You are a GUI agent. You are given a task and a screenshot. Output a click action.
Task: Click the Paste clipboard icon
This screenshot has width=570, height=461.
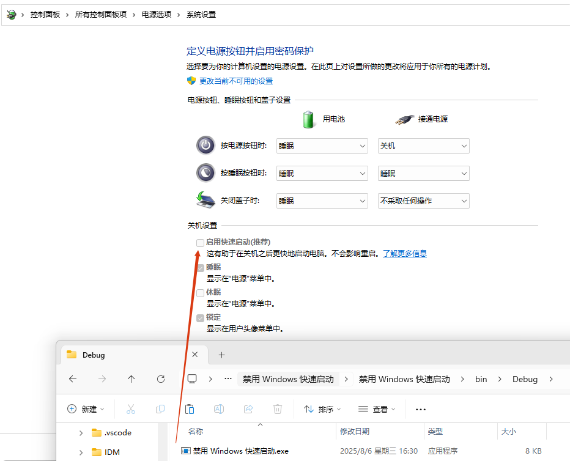click(x=190, y=409)
